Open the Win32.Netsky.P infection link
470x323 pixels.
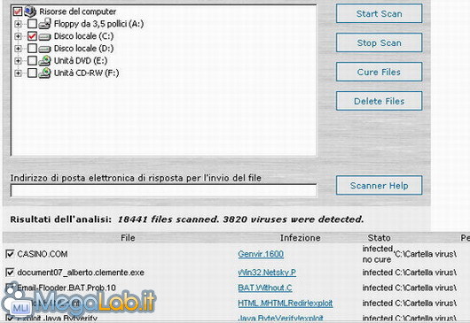tap(267, 273)
